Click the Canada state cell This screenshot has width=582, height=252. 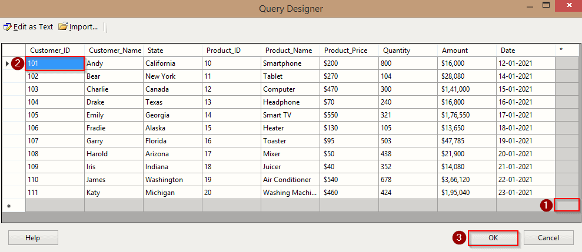pyautogui.click(x=172, y=89)
